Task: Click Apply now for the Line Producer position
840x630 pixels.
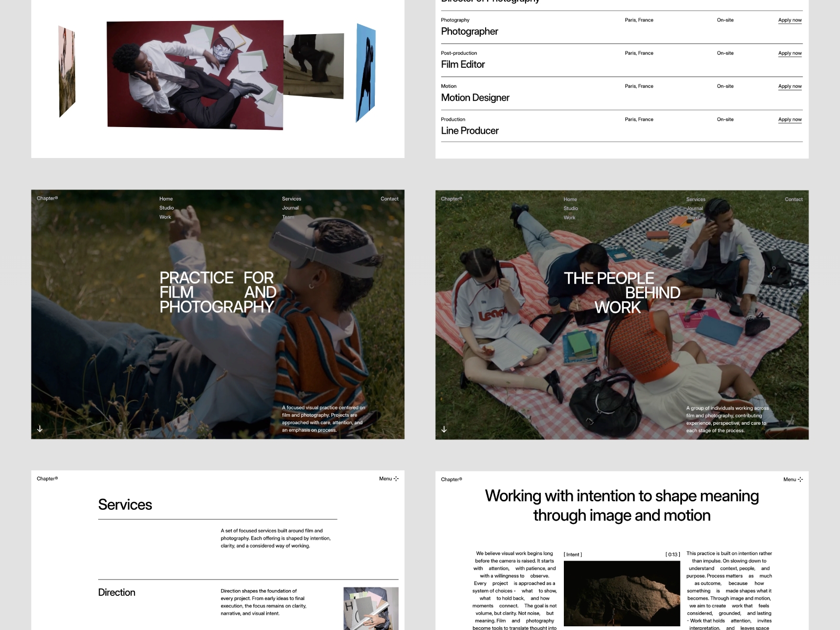Action: pos(790,119)
